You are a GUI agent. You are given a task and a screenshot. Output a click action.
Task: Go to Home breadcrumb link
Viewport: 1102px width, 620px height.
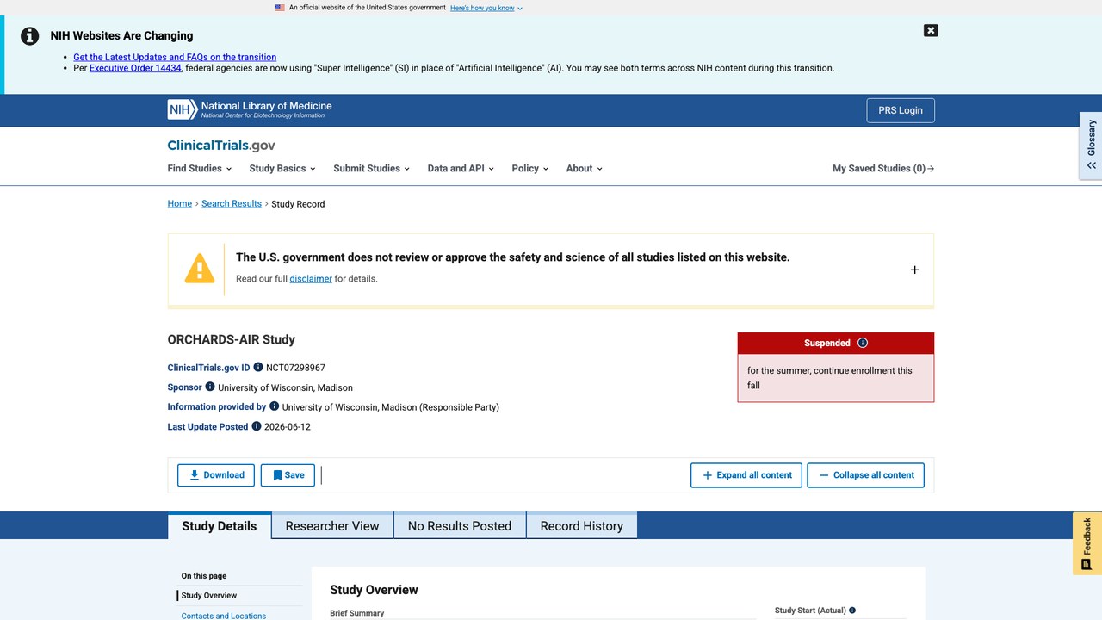[x=180, y=204]
